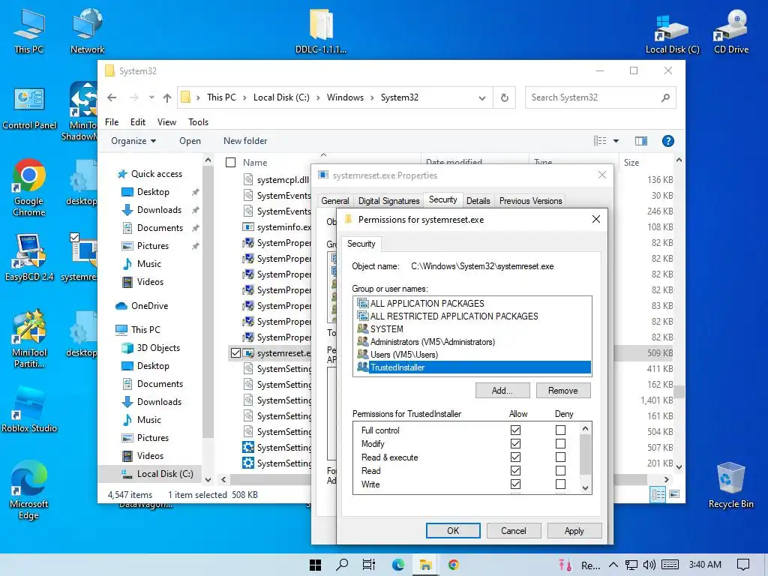Open the View menu

pyautogui.click(x=166, y=122)
